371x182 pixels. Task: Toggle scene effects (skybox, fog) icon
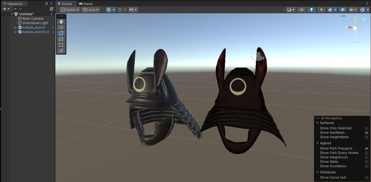click(x=330, y=10)
